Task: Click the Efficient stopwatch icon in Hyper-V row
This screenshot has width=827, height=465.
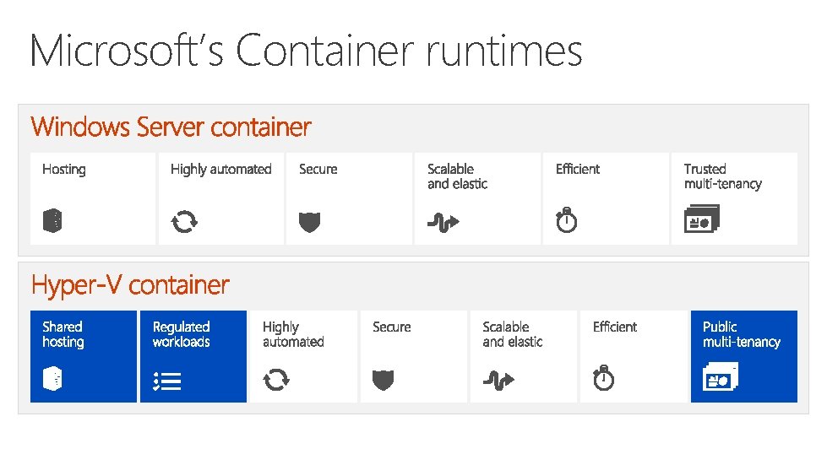Action: click(603, 380)
